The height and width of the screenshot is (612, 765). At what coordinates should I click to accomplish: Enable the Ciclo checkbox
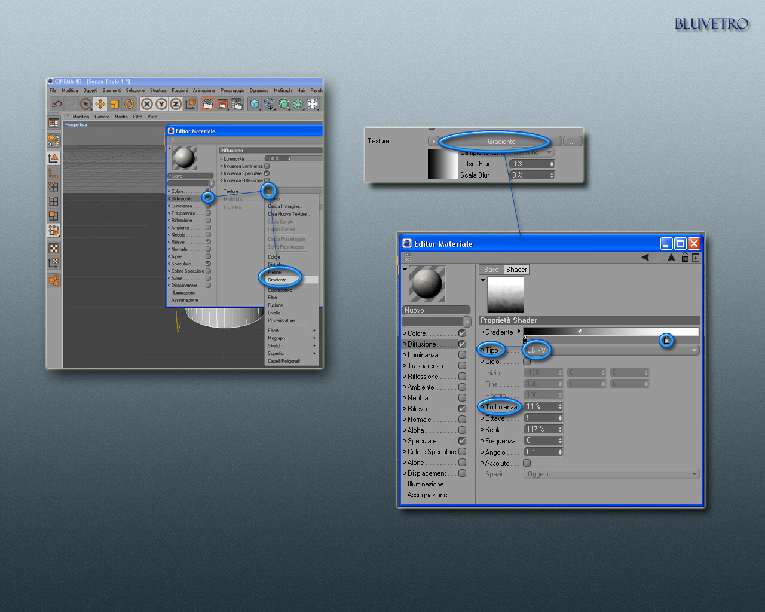[527, 362]
